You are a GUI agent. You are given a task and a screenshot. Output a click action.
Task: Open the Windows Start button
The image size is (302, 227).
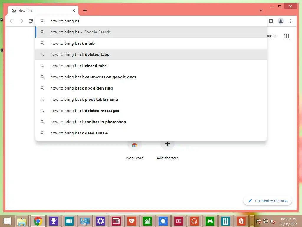(x=7, y=221)
